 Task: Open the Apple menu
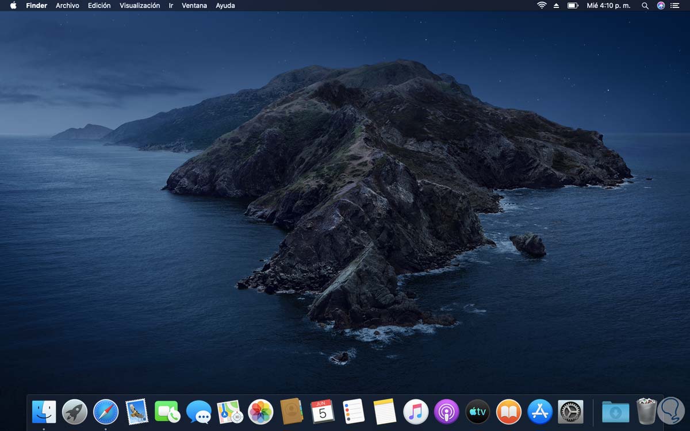[13, 6]
